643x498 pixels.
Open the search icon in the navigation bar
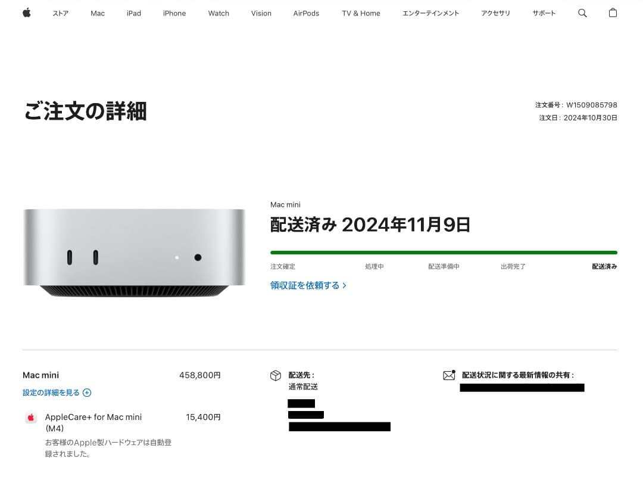[x=582, y=13]
